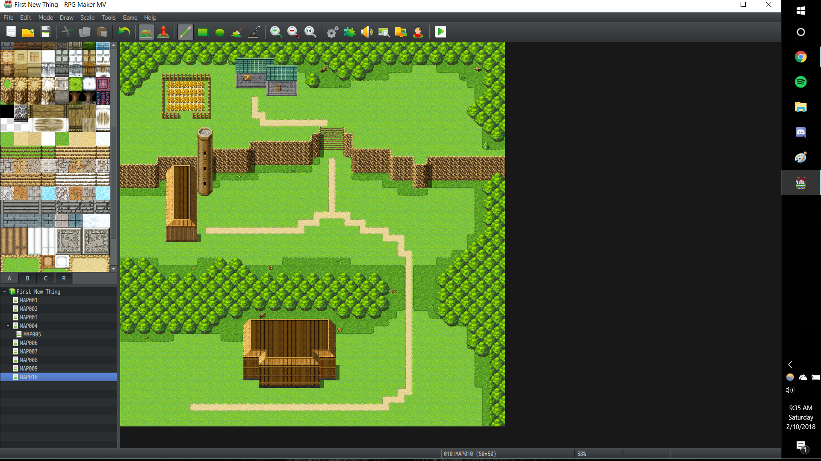The height and width of the screenshot is (461, 821).
Task: Select MAP009 in the map list
Action: [29, 368]
